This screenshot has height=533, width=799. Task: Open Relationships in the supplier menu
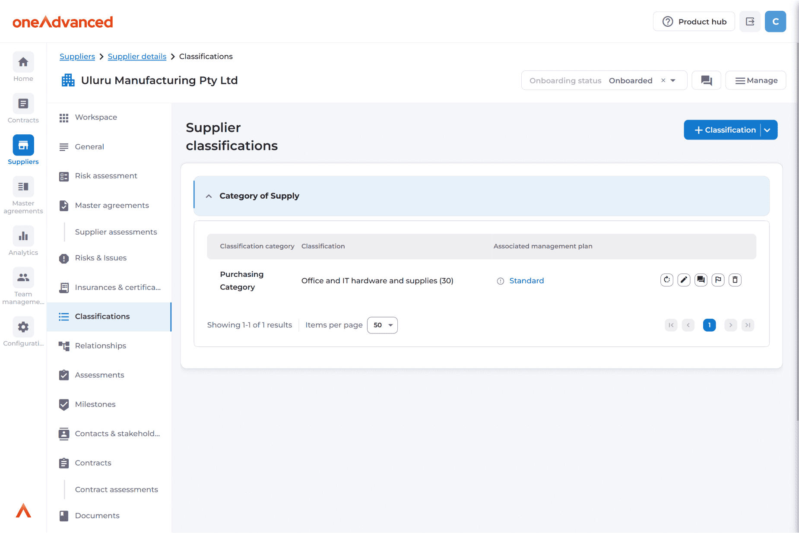[x=100, y=346]
